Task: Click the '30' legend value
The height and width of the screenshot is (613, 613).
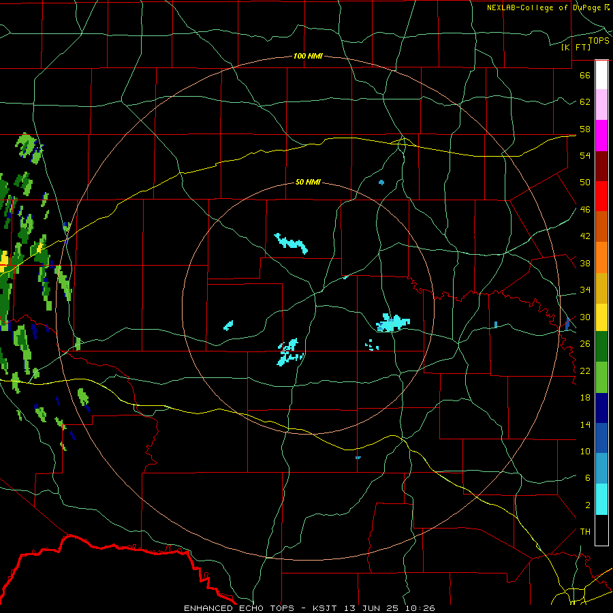Action: point(585,317)
